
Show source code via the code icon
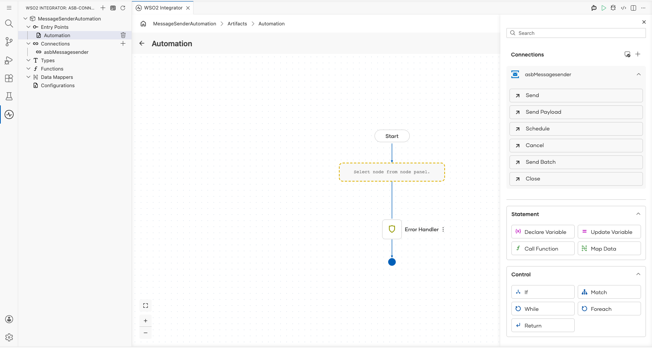pos(624,8)
